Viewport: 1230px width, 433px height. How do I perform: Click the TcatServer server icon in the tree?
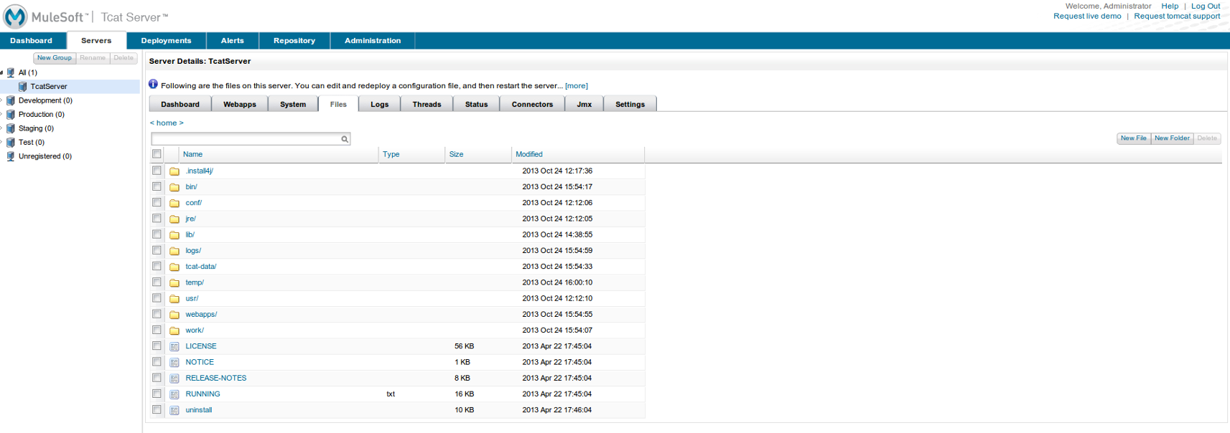(23, 87)
